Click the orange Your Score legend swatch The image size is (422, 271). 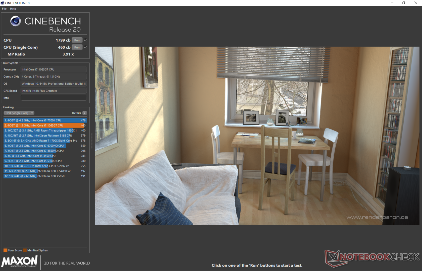coord(5,250)
